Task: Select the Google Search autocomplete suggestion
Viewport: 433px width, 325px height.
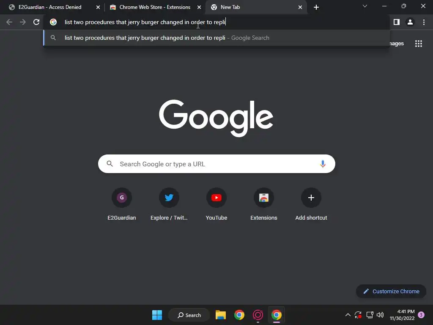Action: point(216,38)
